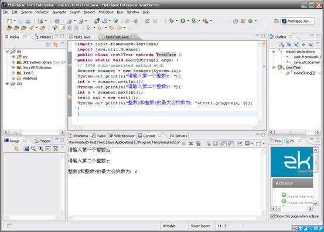Screen dimensions: 324x232
Task: Click the New file toolbar icon
Action: point(9,21)
